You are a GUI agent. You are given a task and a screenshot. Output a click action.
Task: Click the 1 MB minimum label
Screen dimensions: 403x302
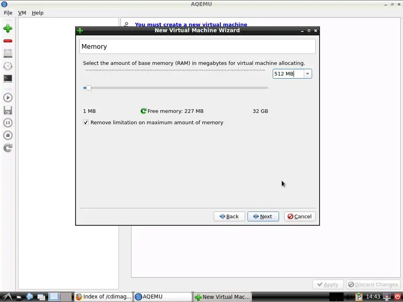coord(89,111)
